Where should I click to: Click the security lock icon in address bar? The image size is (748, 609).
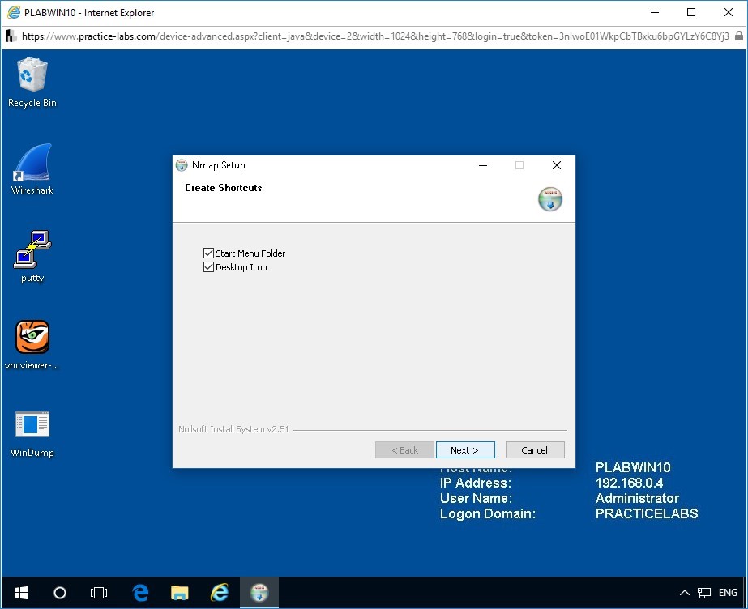pyautogui.click(x=739, y=36)
